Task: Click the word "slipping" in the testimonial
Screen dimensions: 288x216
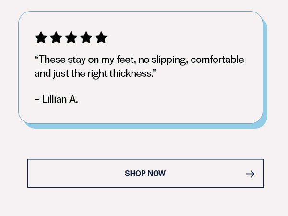Action: click(x=169, y=60)
